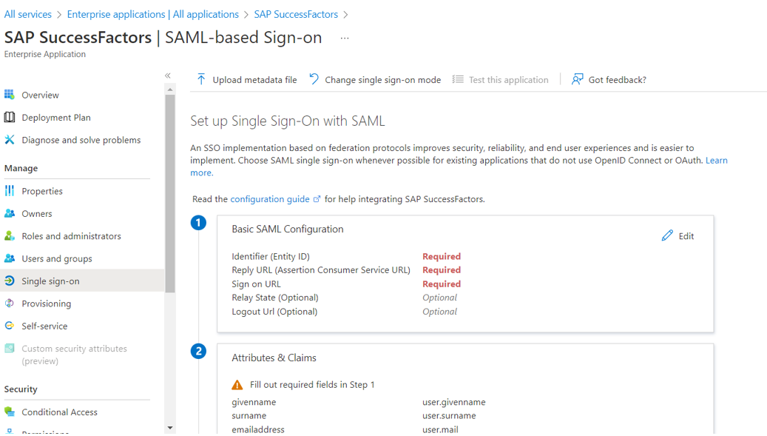Click the Single sign-on arrow icon
The image size is (767, 436).
tap(10, 281)
